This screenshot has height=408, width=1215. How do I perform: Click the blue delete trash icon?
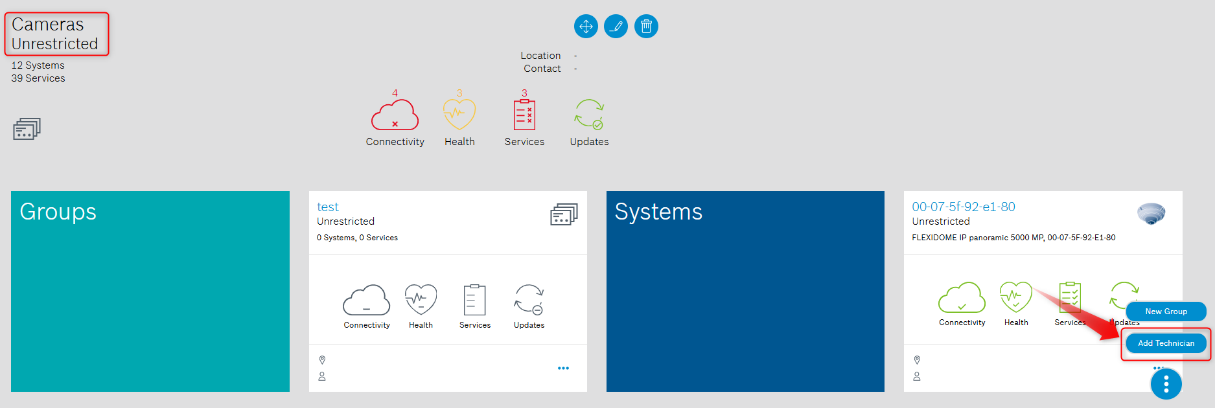click(x=646, y=27)
